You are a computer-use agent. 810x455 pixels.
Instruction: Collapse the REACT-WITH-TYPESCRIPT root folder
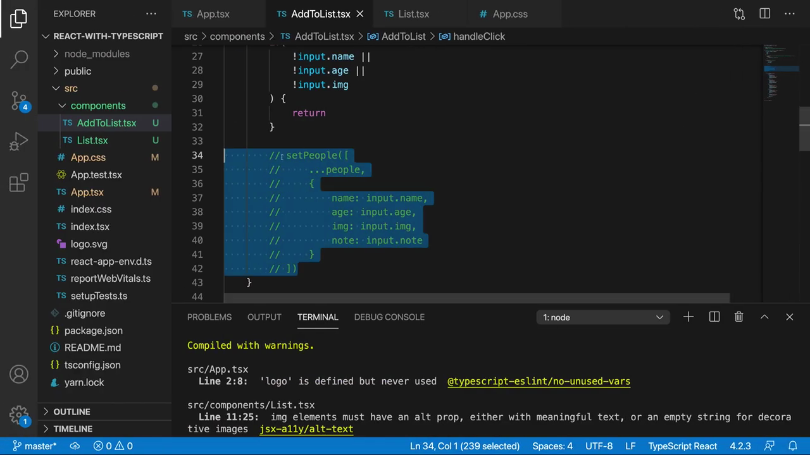[104, 36]
